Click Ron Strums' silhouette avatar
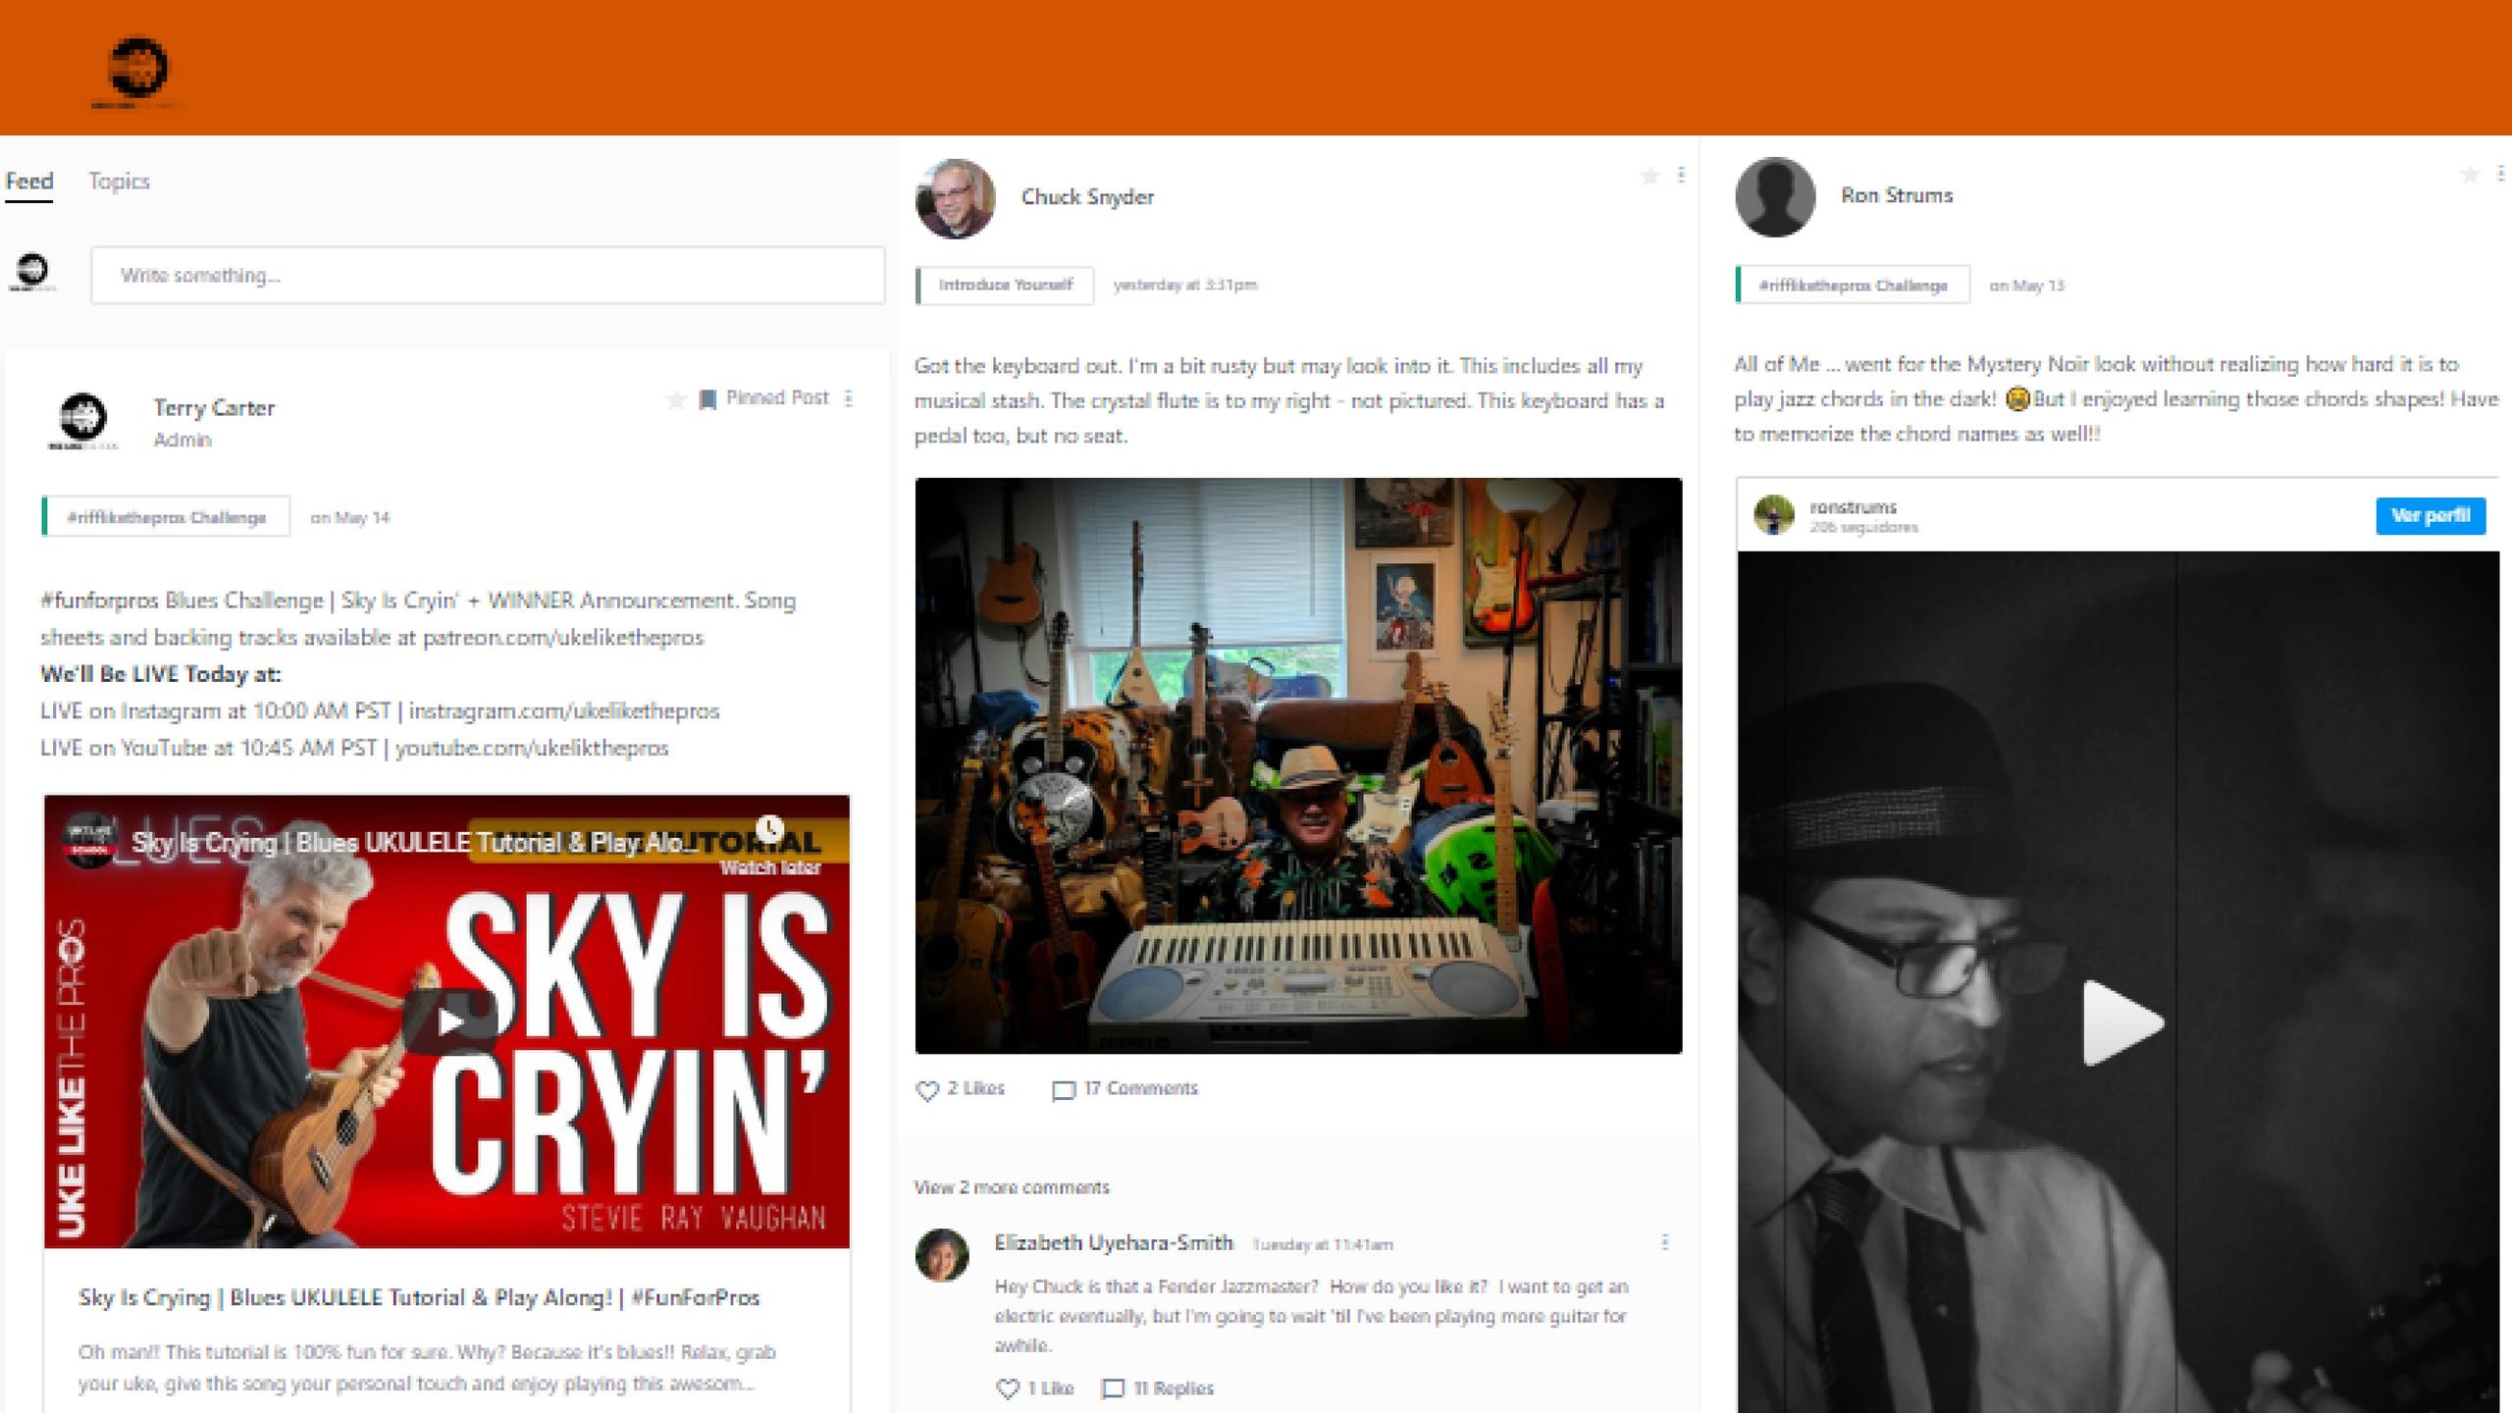 tap(1775, 196)
